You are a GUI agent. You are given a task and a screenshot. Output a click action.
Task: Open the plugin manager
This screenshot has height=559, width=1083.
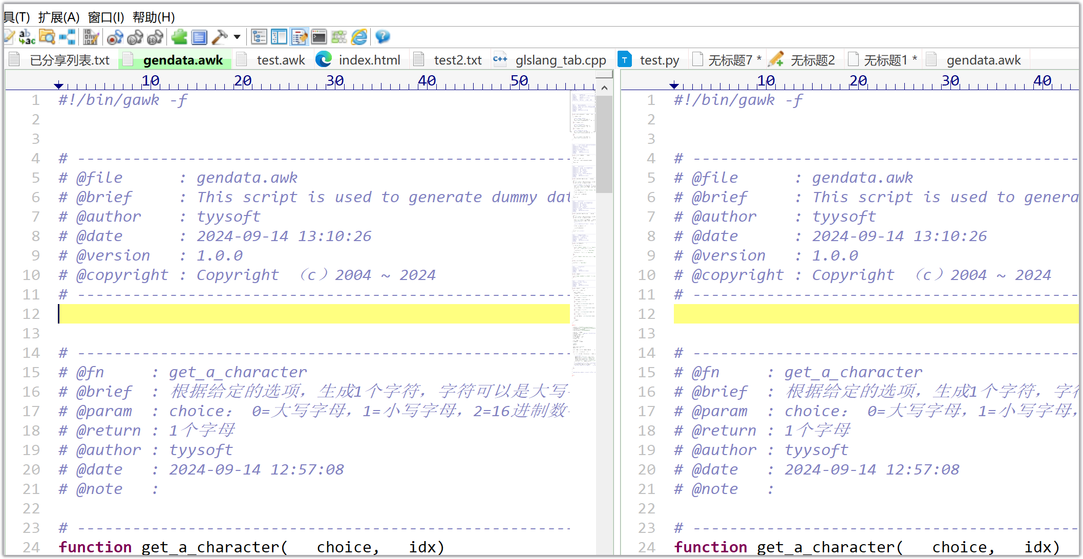178,37
